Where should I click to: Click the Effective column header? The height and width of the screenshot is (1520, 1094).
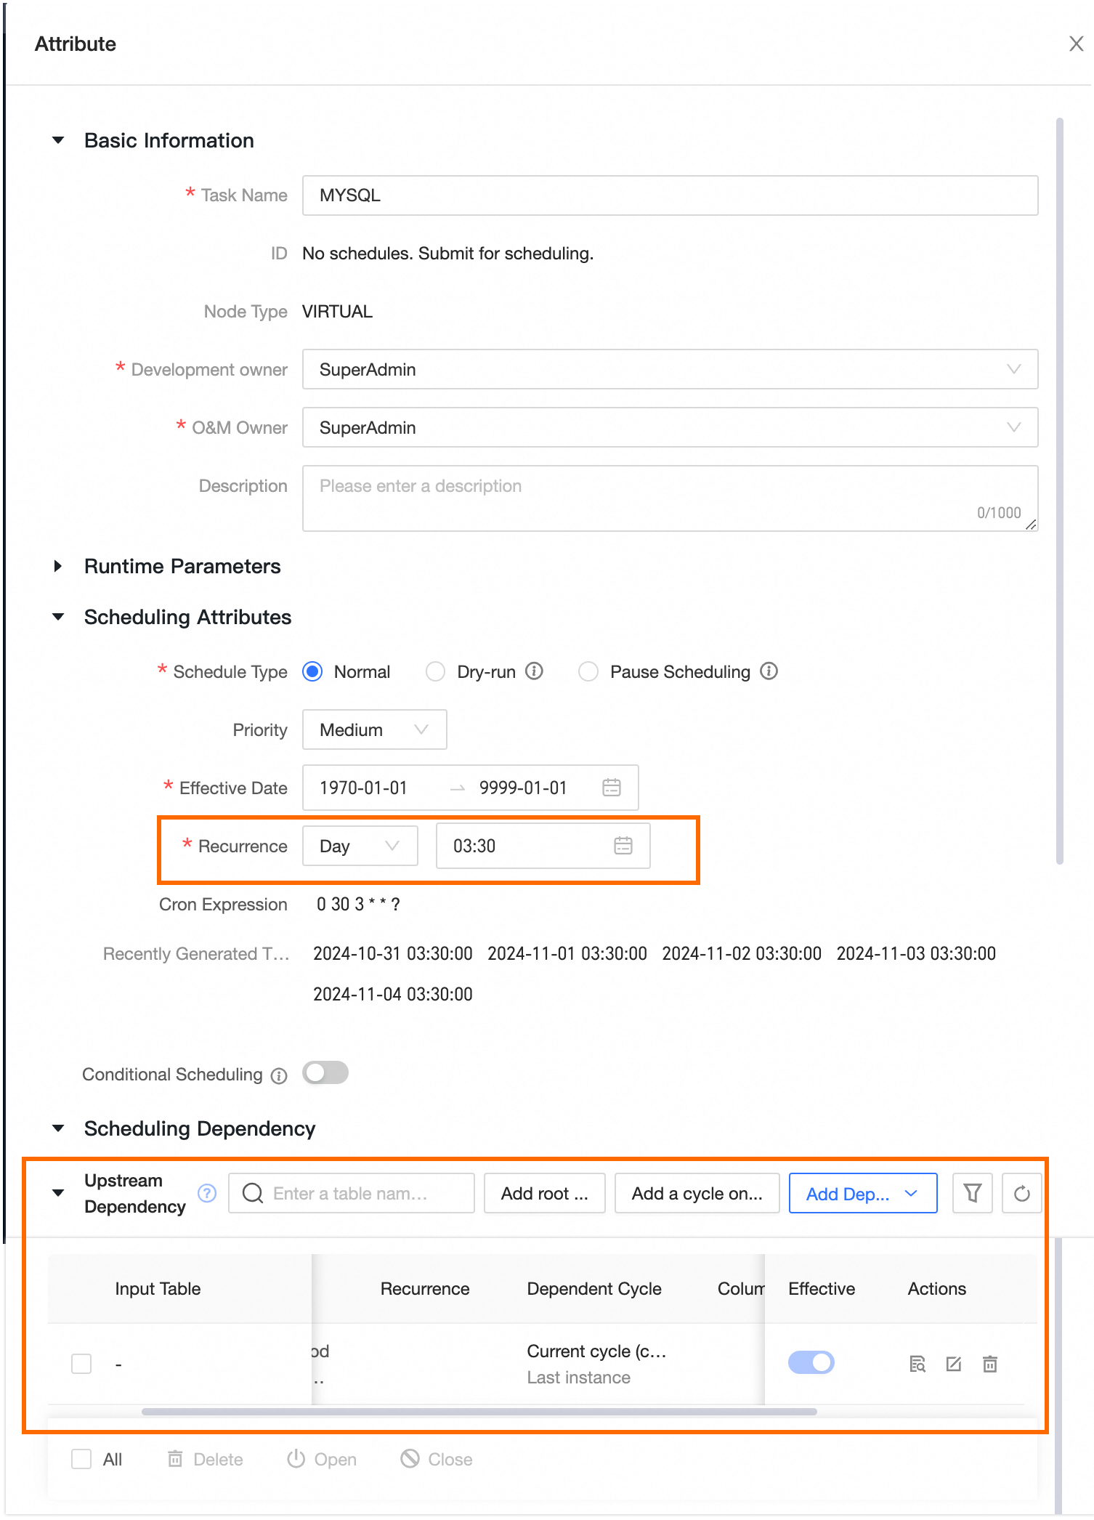click(x=822, y=1288)
